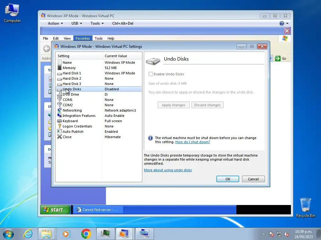Close the XP toolbar red X
Screen dimensions: 321x240
287,31
